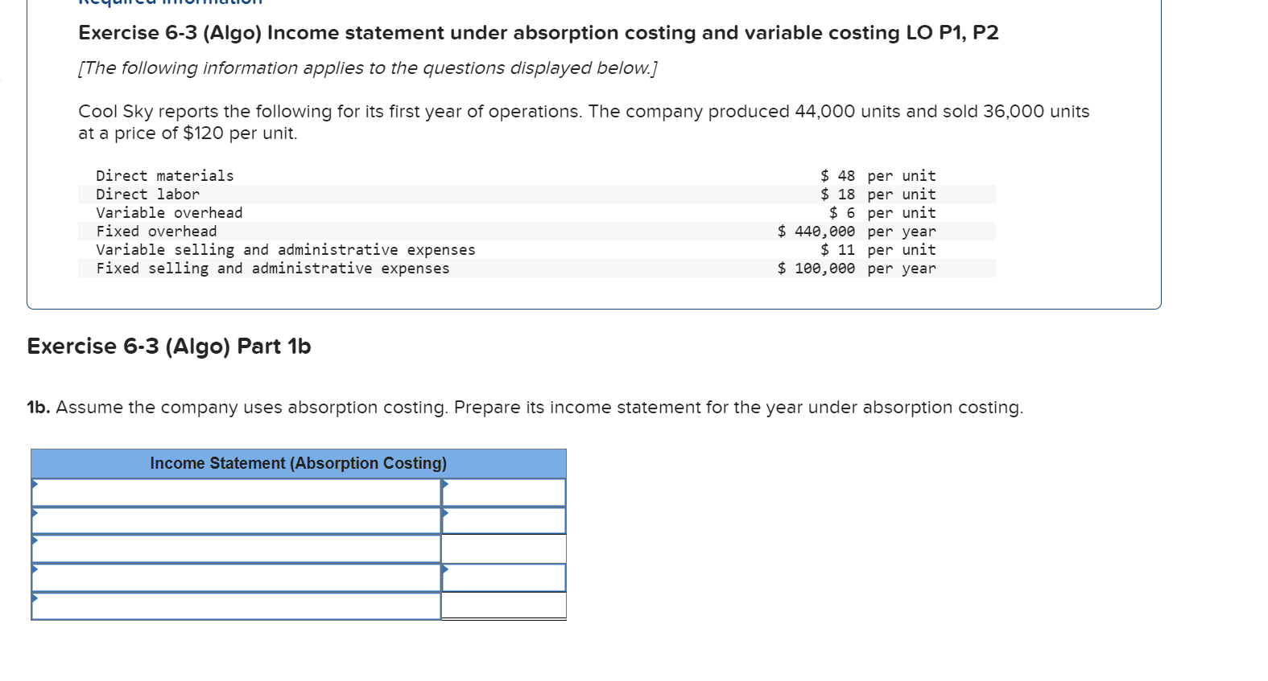Screen dimensions: 1268x681
Task: Select the Exercise 6-3 (Algo) Part 1b heading
Action: (x=168, y=347)
